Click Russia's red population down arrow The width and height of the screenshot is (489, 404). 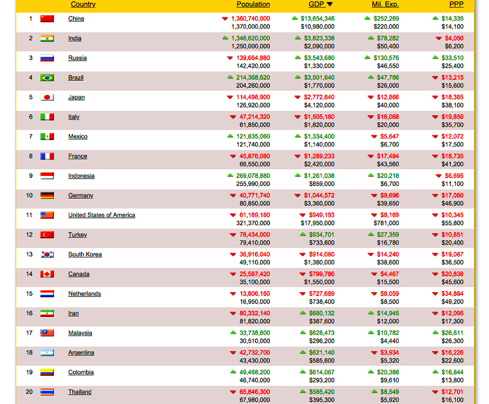230,58
